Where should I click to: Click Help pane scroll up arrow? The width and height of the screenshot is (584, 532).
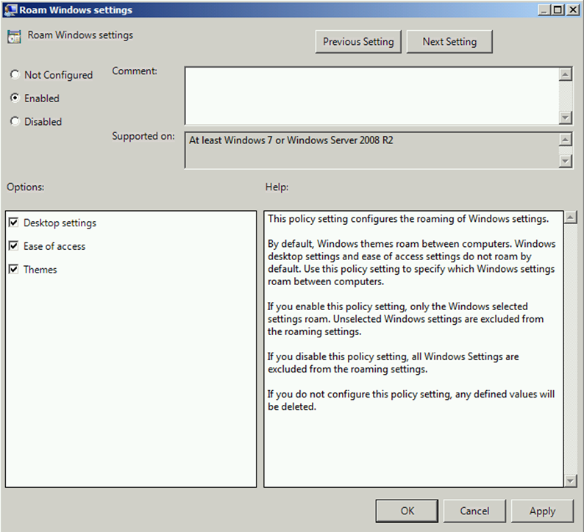[x=569, y=218]
